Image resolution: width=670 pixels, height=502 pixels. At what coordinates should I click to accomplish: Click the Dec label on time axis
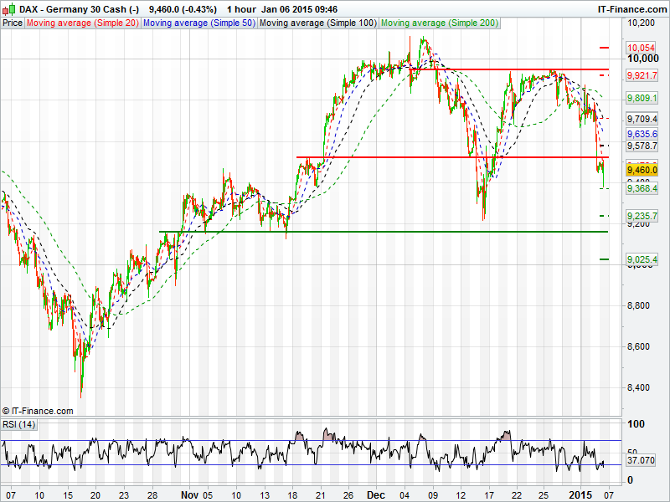(376, 495)
